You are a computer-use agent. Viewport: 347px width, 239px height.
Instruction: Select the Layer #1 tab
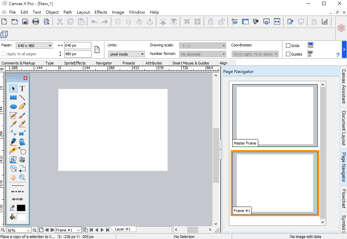click(122, 229)
